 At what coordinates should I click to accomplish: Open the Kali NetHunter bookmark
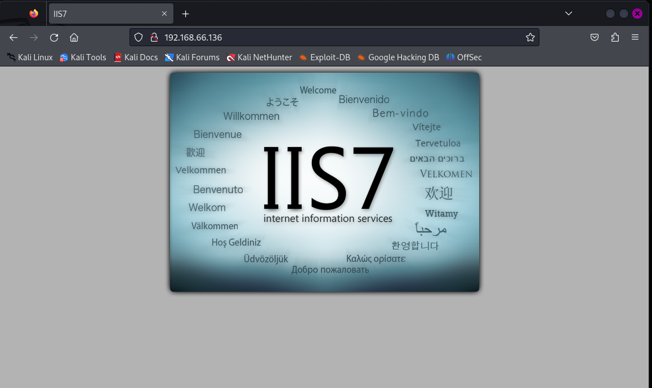tap(259, 57)
